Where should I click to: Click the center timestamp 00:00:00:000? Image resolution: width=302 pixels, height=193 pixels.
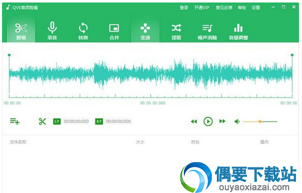pyautogui.click(x=153, y=103)
